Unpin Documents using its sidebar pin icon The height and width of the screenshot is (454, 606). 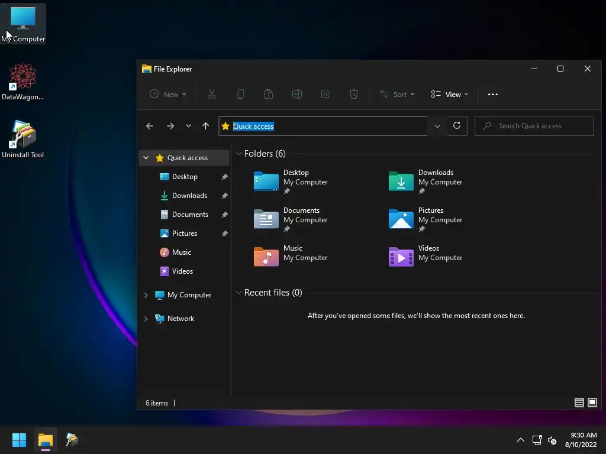[x=224, y=214]
